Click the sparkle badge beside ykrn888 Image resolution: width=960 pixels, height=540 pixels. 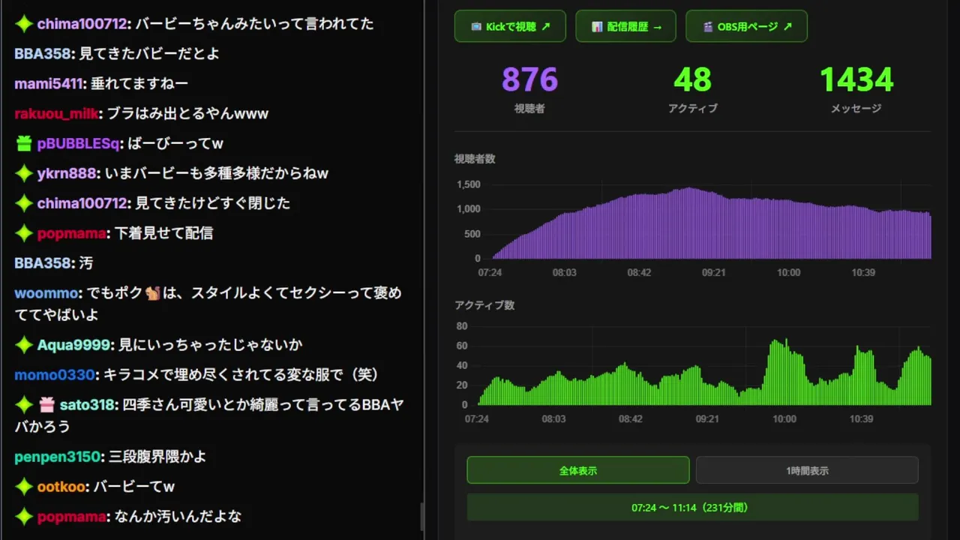click(x=24, y=173)
